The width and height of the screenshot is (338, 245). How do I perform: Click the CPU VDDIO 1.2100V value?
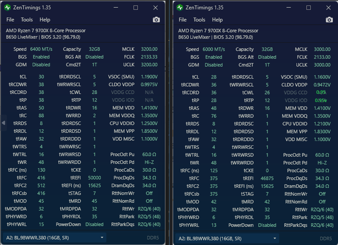tap(322, 124)
